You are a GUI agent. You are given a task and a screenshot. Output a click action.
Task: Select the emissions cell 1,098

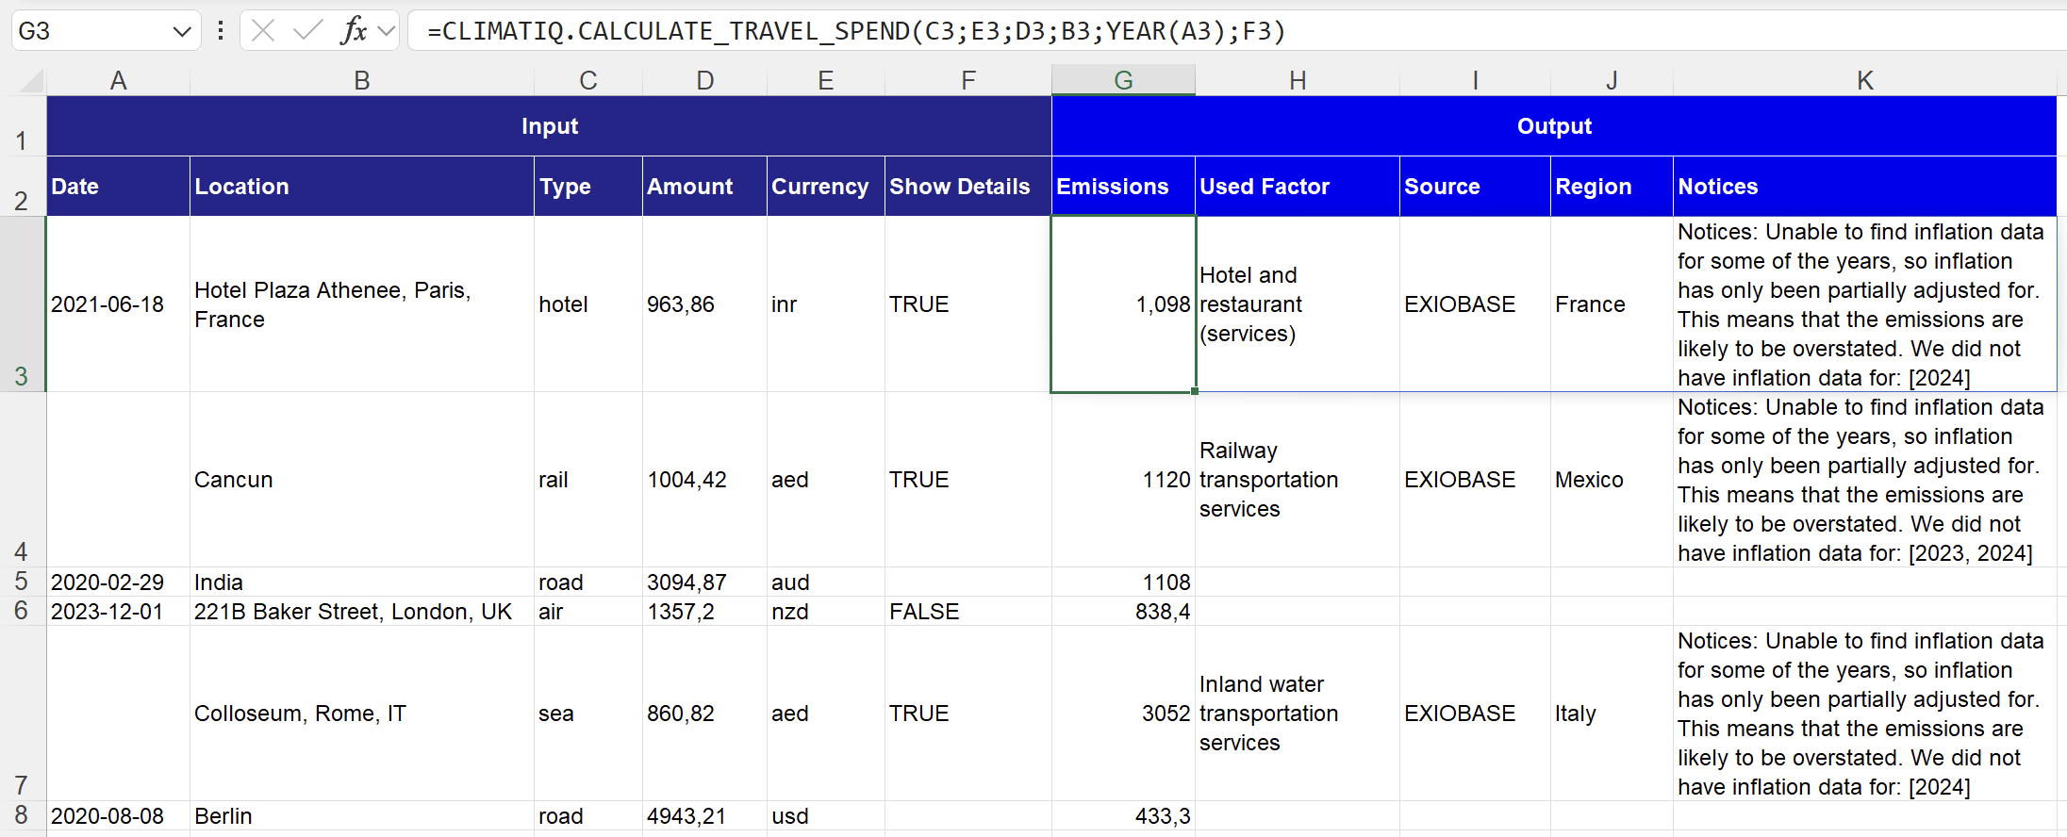coord(1123,304)
